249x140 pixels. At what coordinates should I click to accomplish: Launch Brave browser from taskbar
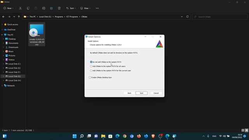coord(153,136)
